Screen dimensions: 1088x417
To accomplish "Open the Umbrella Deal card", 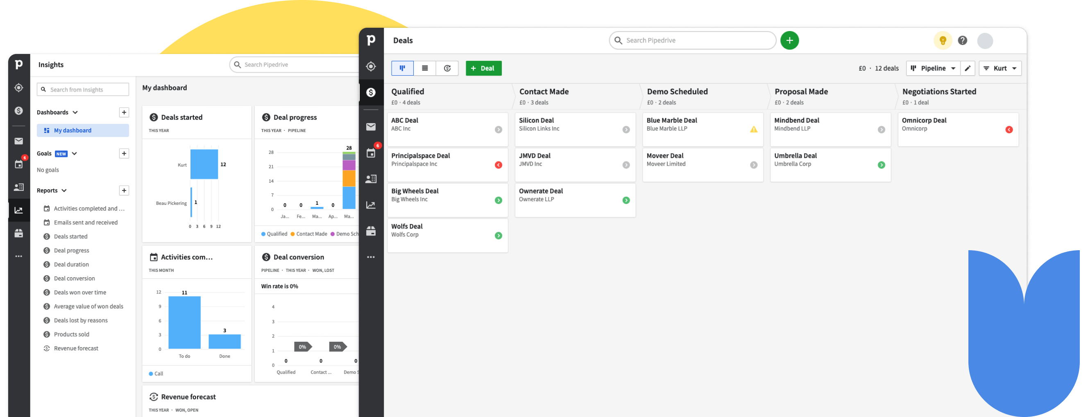I will coord(830,165).
